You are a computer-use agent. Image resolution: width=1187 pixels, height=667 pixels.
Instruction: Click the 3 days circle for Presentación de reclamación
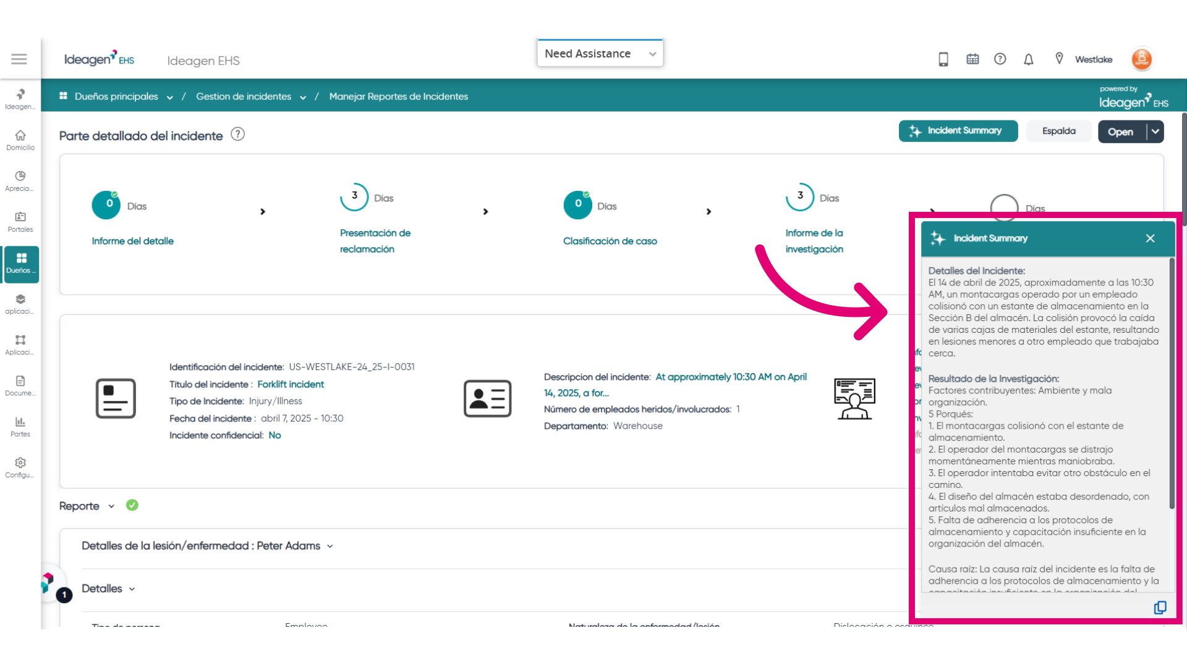click(354, 196)
